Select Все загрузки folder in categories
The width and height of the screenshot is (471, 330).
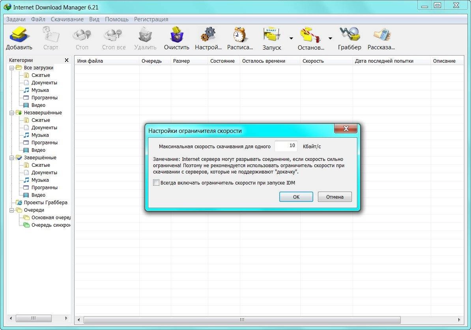[x=38, y=67]
